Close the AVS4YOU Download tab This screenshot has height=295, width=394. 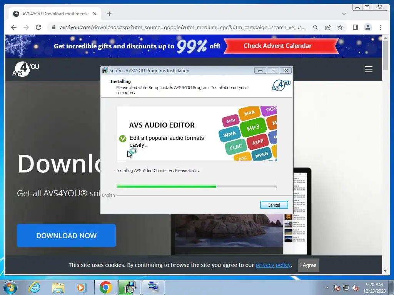coord(95,14)
